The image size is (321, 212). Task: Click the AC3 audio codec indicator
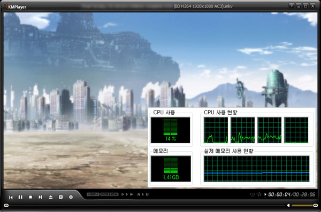(x=105, y=194)
